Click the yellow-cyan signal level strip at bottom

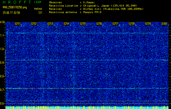tap(87, 107)
